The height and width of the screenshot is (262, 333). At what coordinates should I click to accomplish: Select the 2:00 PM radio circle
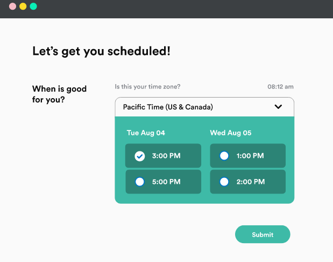tap(224, 182)
